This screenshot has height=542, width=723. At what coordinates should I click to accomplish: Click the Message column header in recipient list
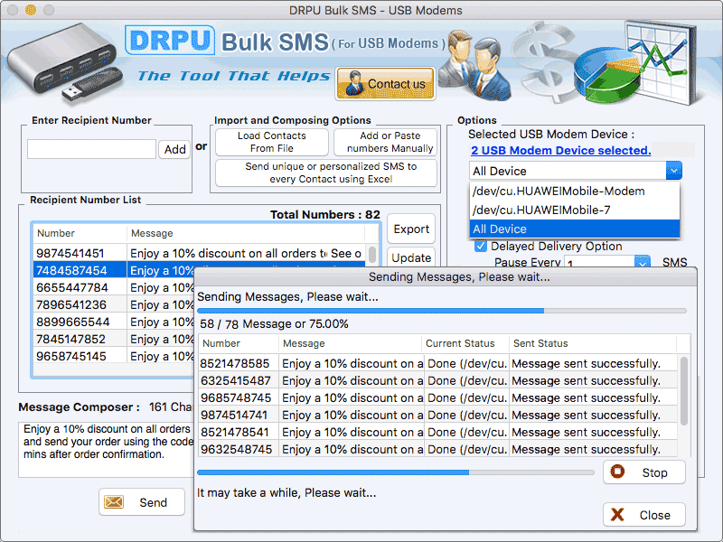pyautogui.click(x=246, y=233)
